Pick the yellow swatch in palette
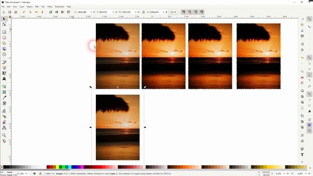313x176 pixels. [x=58, y=167]
